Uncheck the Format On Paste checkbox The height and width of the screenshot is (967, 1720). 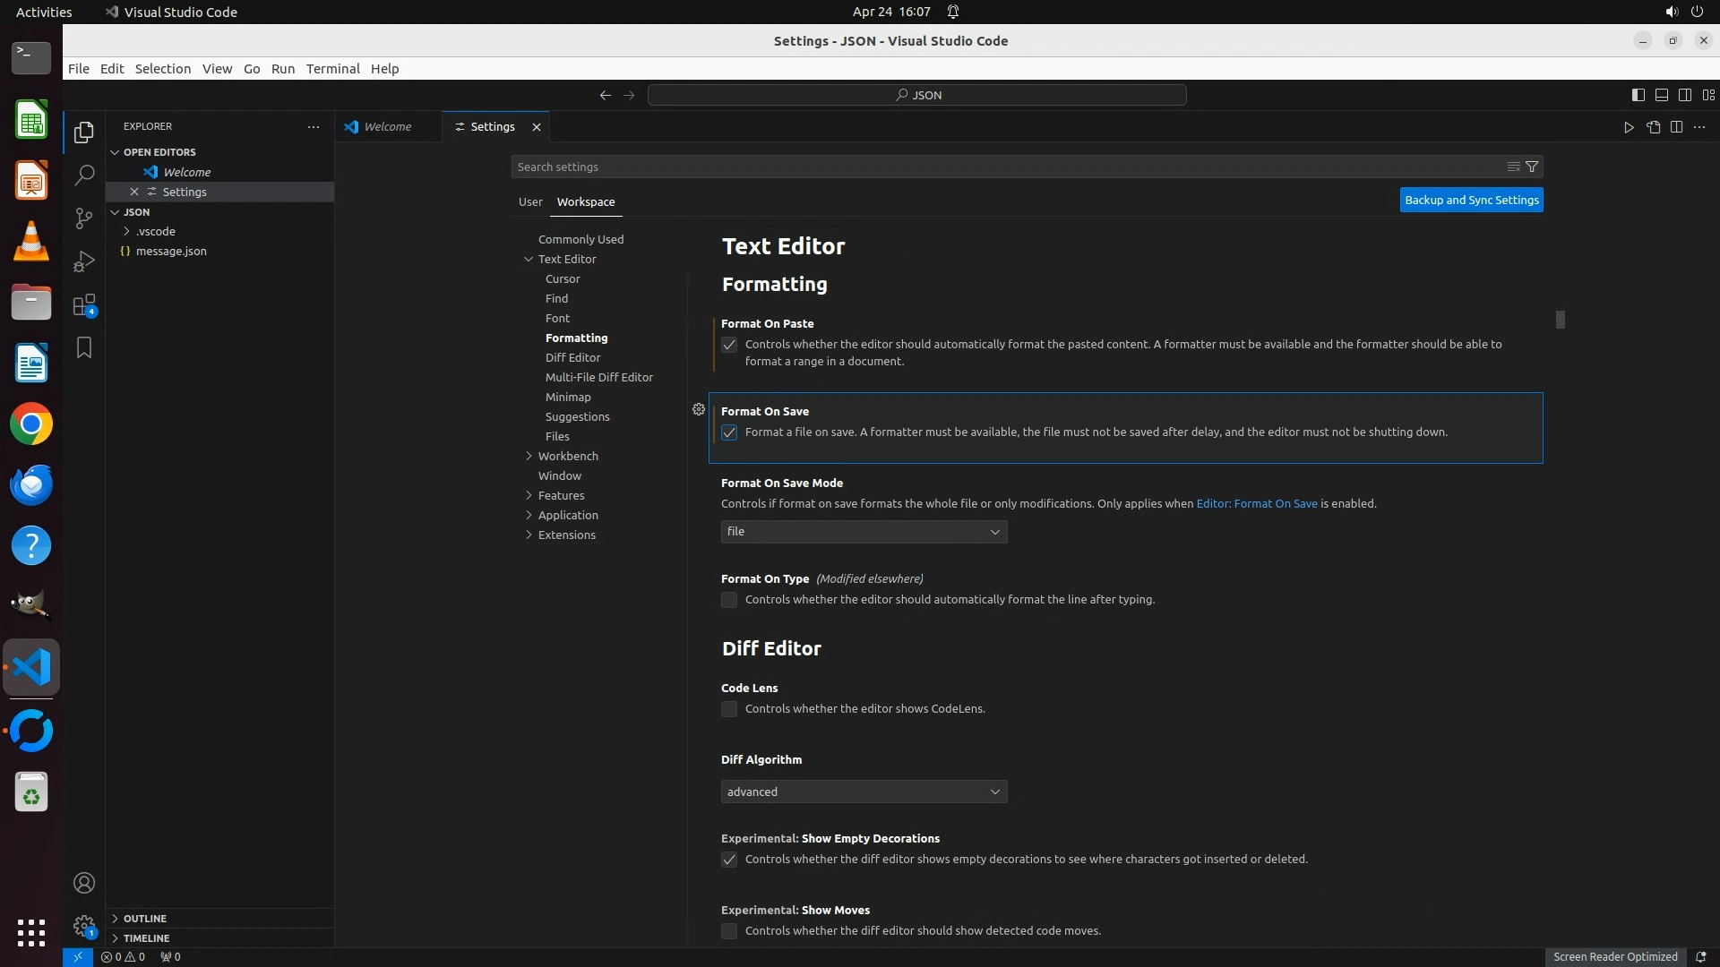(x=729, y=345)
